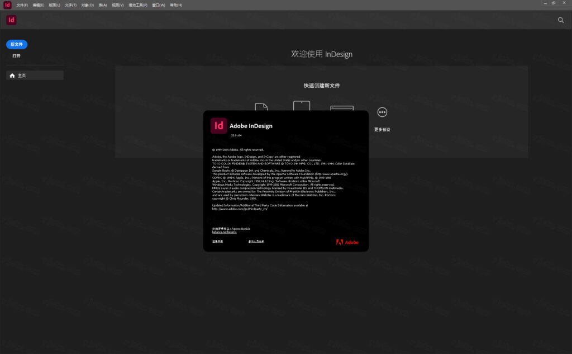The width and height of the screenshot is (572, 354).
Task: Click the Adobe logo in the about dialog
Action: click(x=347, y=242)
